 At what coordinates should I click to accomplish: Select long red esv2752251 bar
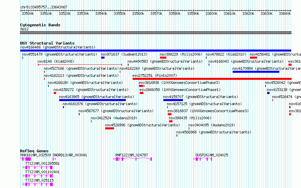212,79
